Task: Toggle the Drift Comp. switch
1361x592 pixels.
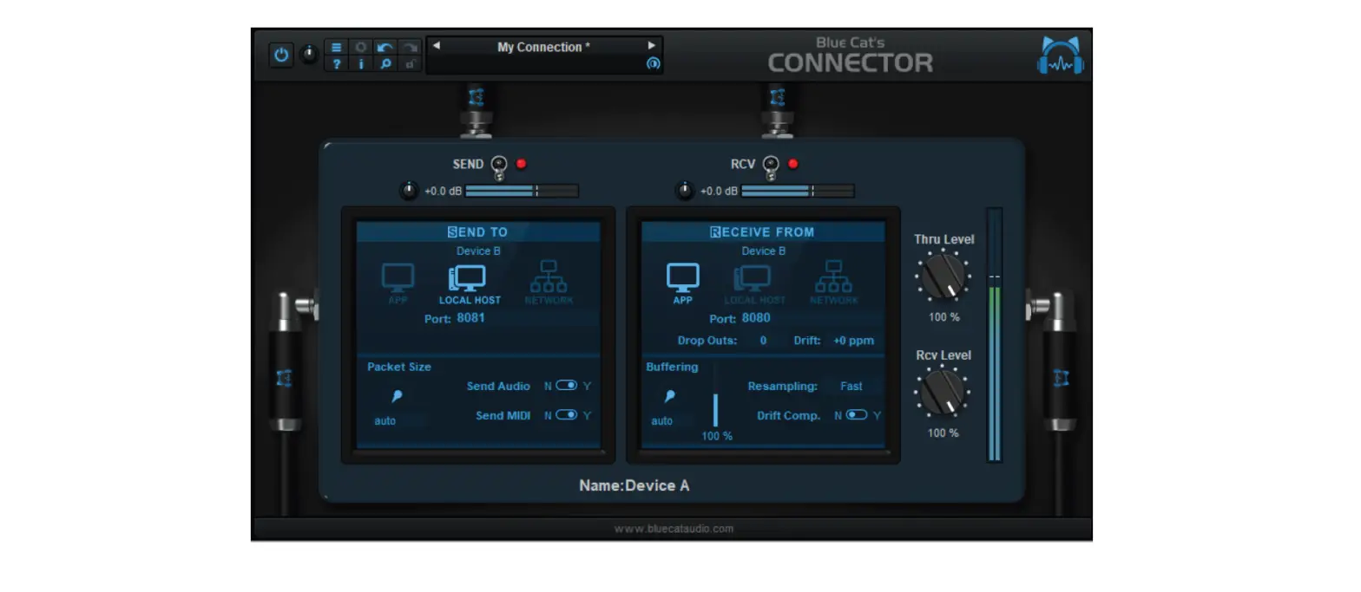Action: click(x=857, y=415)
